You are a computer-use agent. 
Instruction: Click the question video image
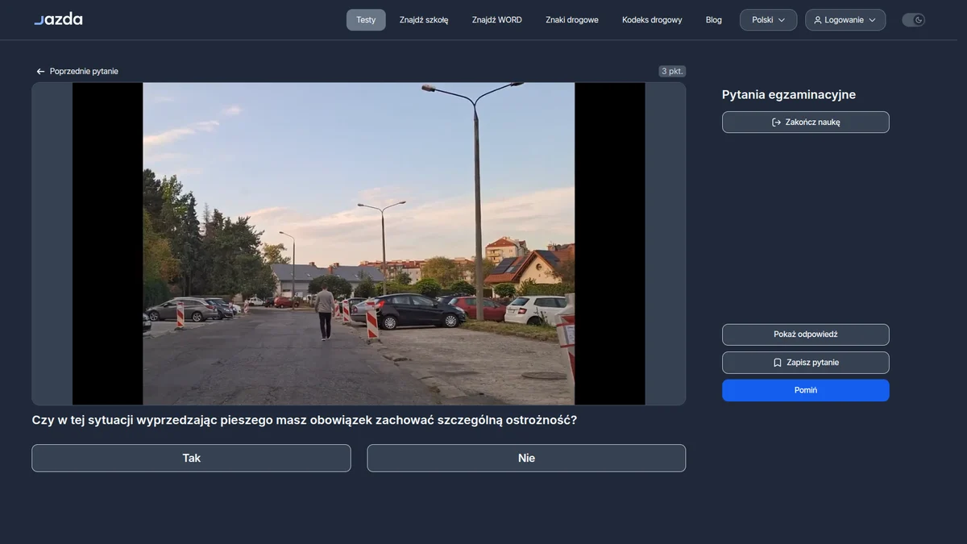pos(359,243)
